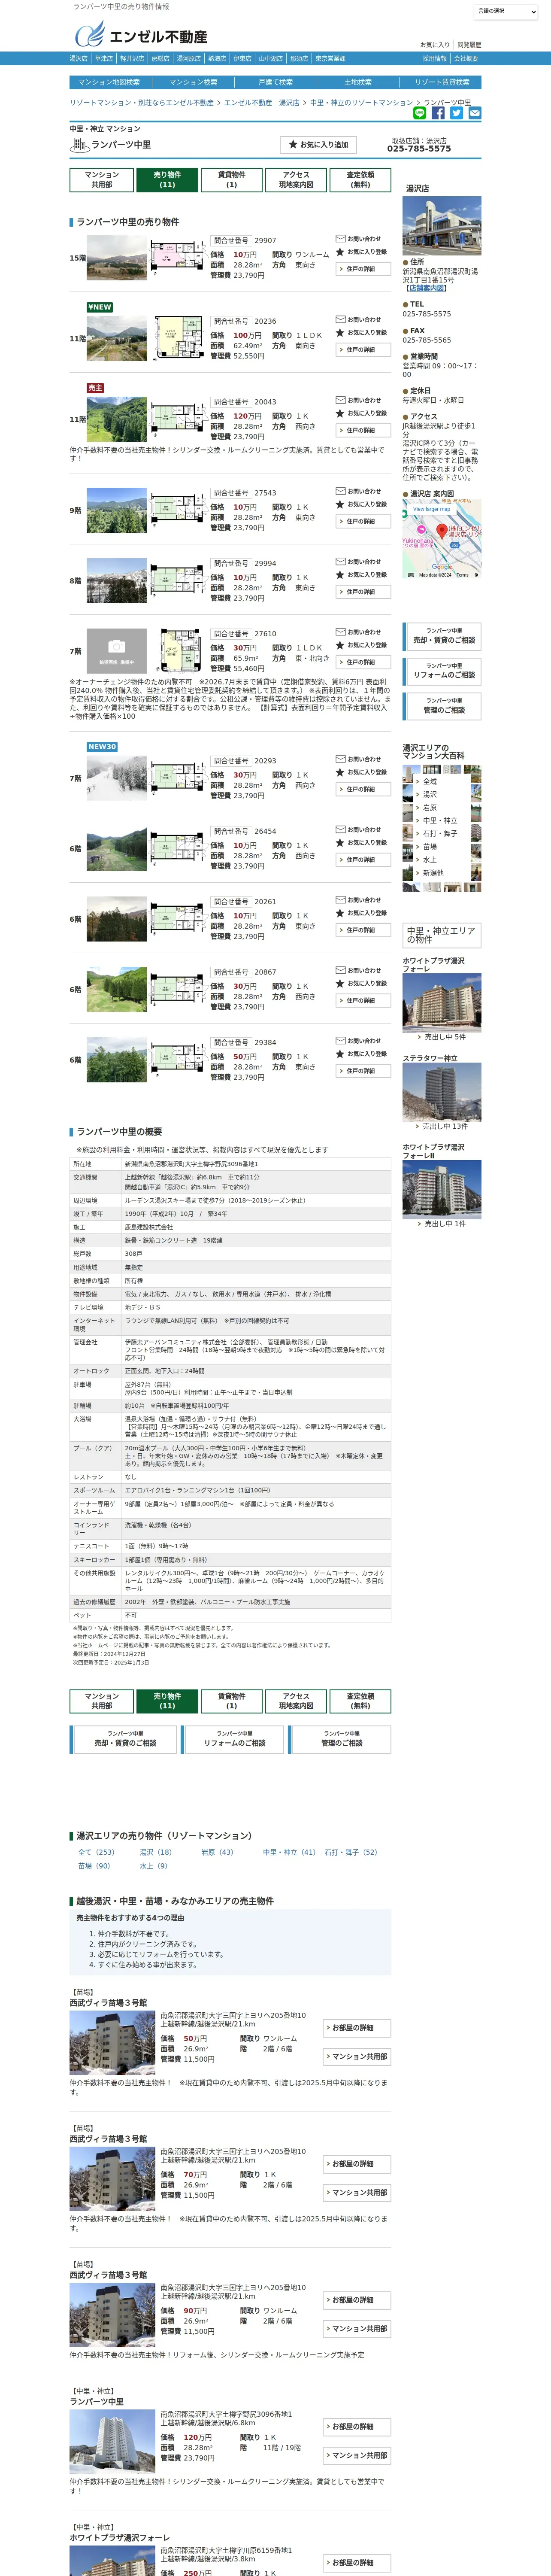The height and width of the screenshot is (2576, 551).
Task: Select 査定依頼(無料) tab above the sale listings
Action: tap(360, 180)
